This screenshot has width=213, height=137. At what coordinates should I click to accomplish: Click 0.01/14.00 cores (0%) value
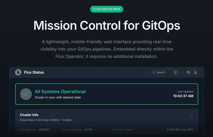pos(180,130)
